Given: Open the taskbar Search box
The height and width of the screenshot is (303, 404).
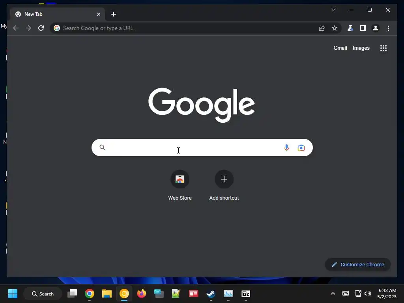Looking at the screenshot, I should tap(43, 294).
